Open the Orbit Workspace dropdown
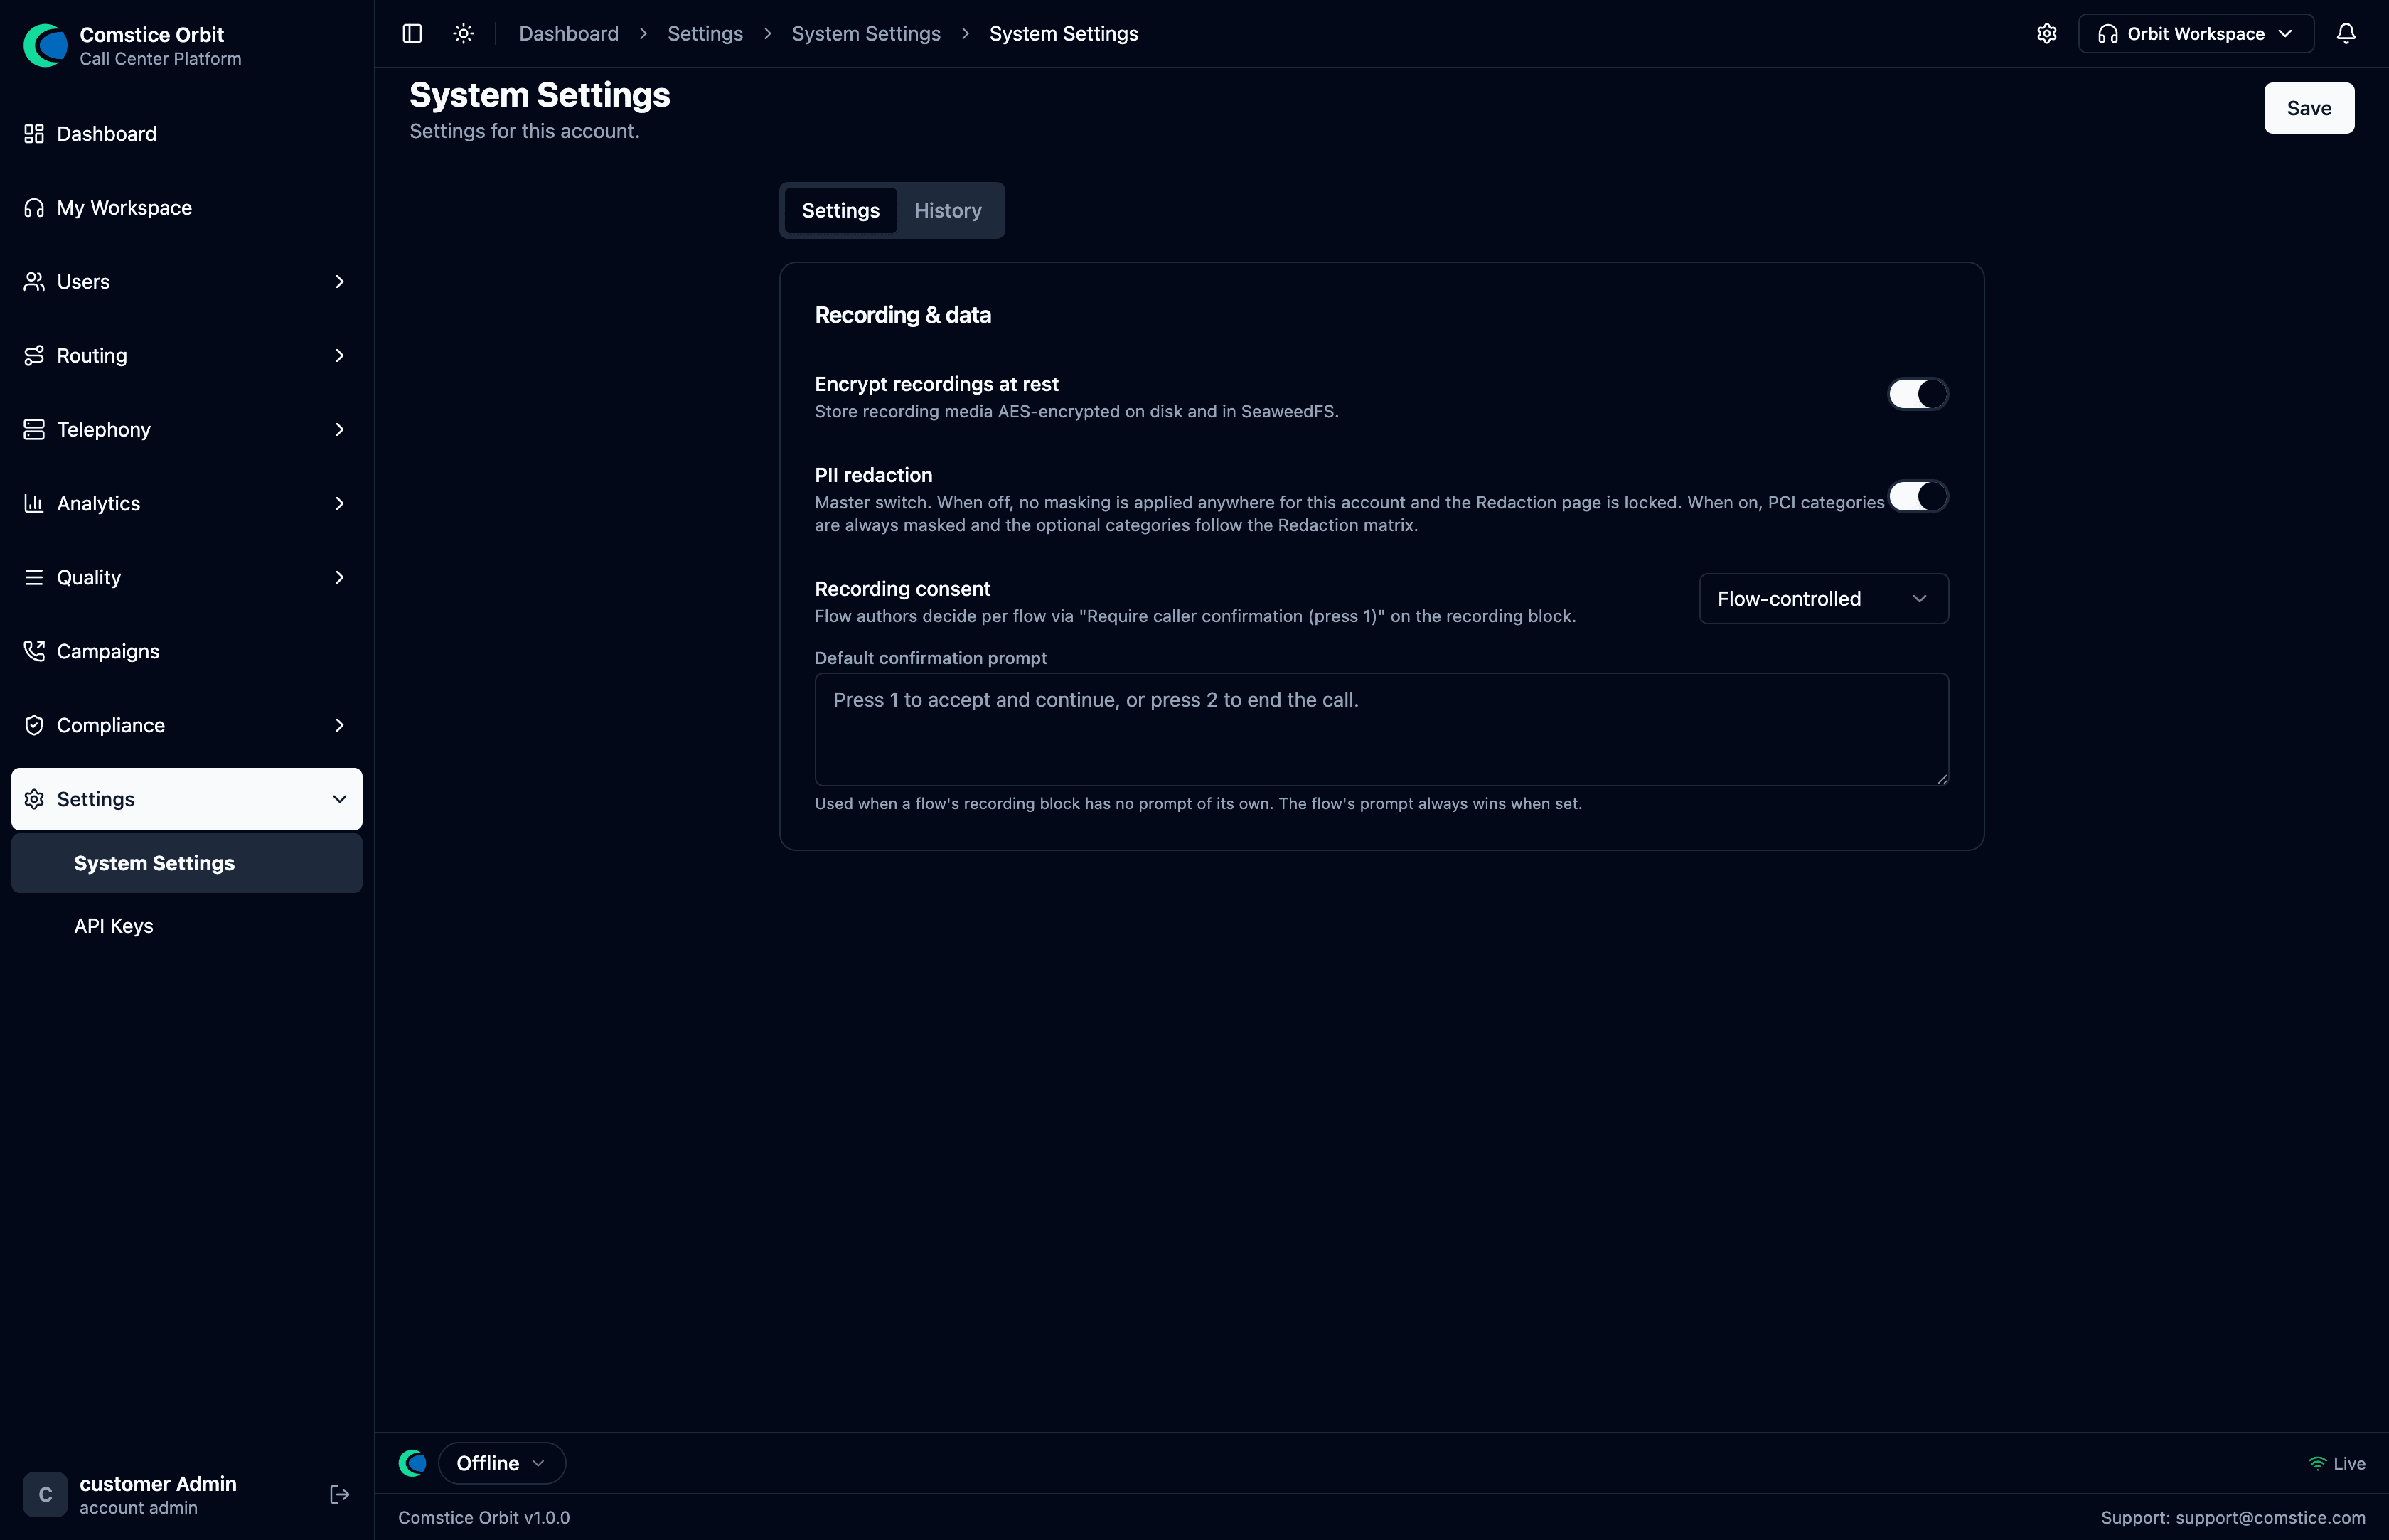The height and width of the screenshot is (1540, 2389). [2195, 34]
